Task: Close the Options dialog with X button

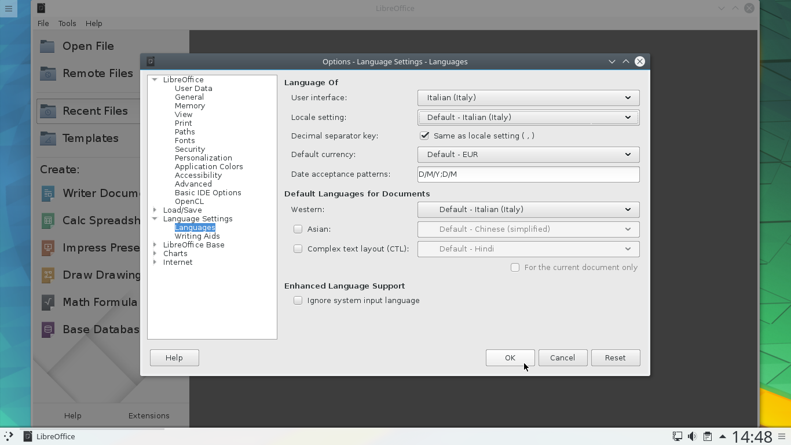Action: [640, 61]
